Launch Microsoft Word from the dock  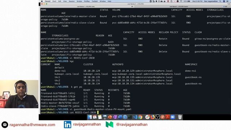120,117
